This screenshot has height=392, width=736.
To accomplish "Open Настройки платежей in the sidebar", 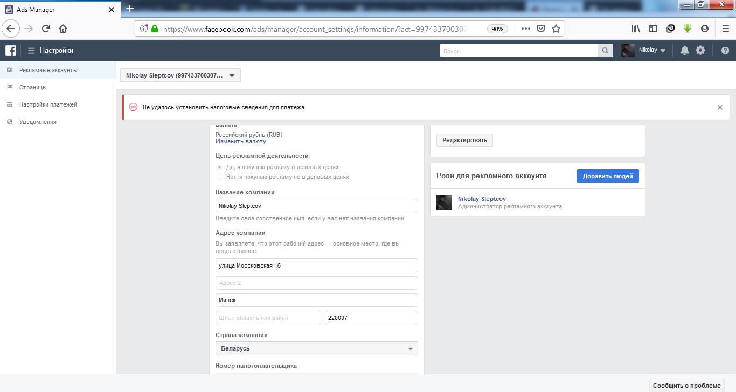I will (x=48, y=104).
